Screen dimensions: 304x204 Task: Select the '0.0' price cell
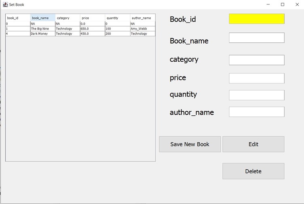coord(93,24)
